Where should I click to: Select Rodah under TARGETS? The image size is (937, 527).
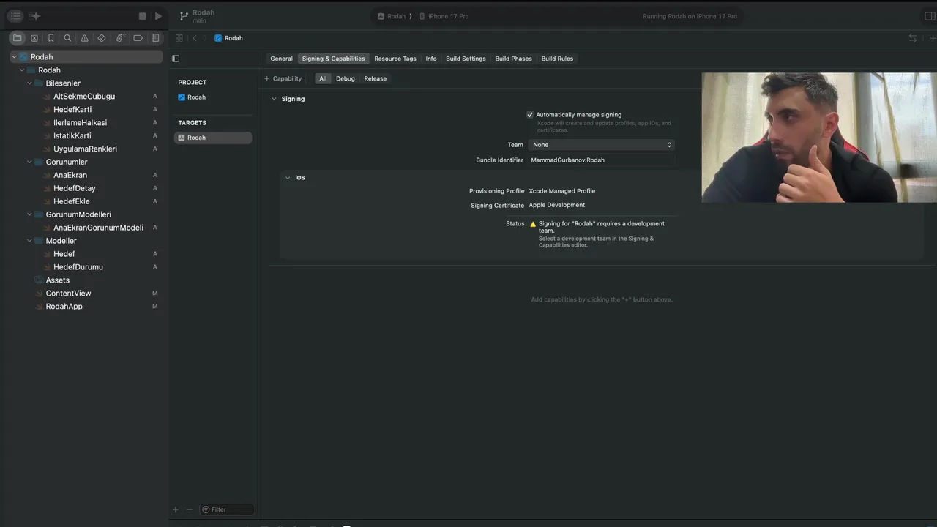(x=213, y=138)
